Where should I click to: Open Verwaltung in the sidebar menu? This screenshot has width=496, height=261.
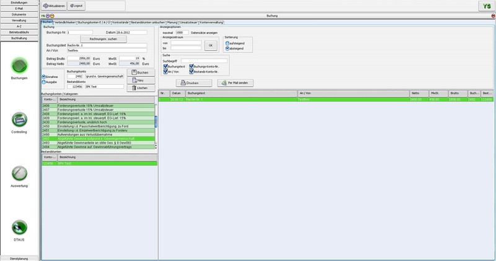(x=19, y=20)
